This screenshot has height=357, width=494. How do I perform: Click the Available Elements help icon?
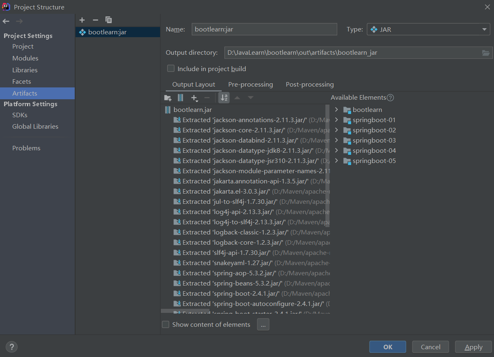click(x=390, y=98)
